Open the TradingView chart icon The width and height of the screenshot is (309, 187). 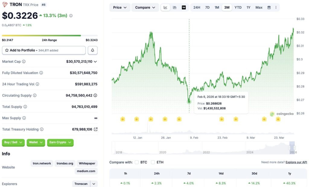tap(183, 7)
